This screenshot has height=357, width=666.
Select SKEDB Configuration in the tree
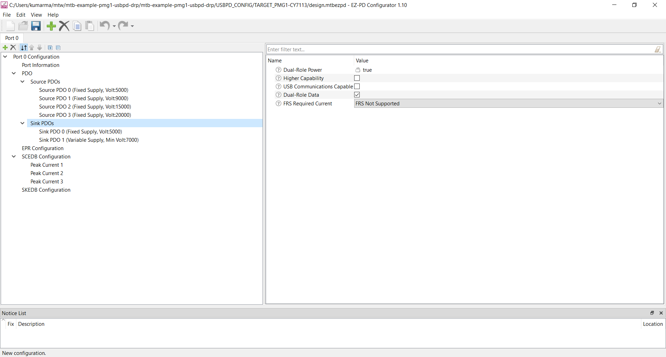(46, 190)
